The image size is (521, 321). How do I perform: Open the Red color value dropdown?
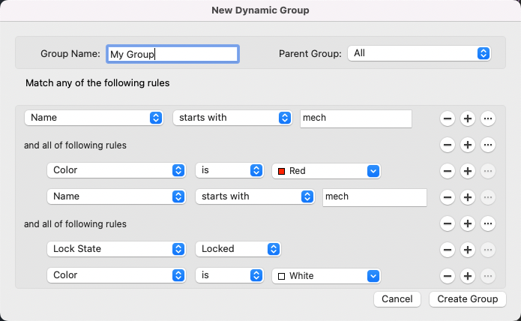pos(327,171)
